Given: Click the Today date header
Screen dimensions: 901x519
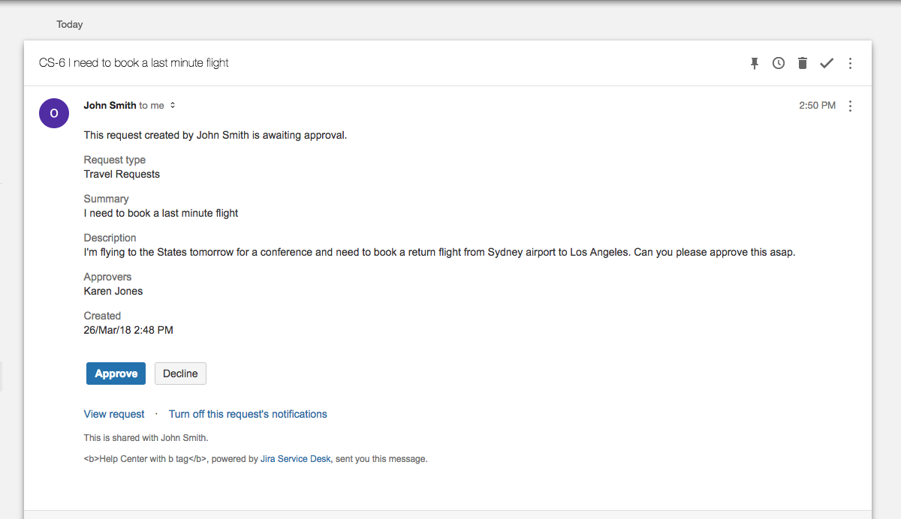Looking at the screenshot, I should coord(69,24).
